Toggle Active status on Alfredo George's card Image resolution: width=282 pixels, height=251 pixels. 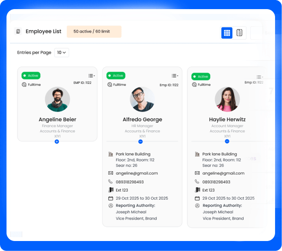click(116, 76)
